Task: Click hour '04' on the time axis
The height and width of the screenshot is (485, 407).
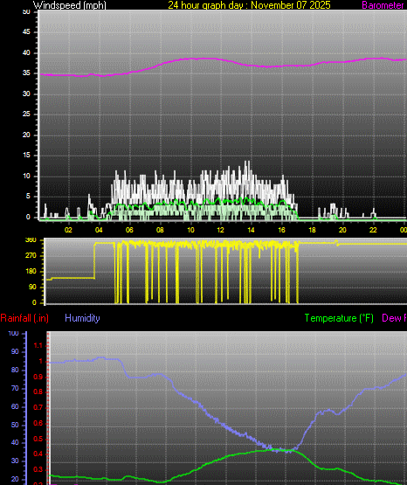Action: coord(99,230)
